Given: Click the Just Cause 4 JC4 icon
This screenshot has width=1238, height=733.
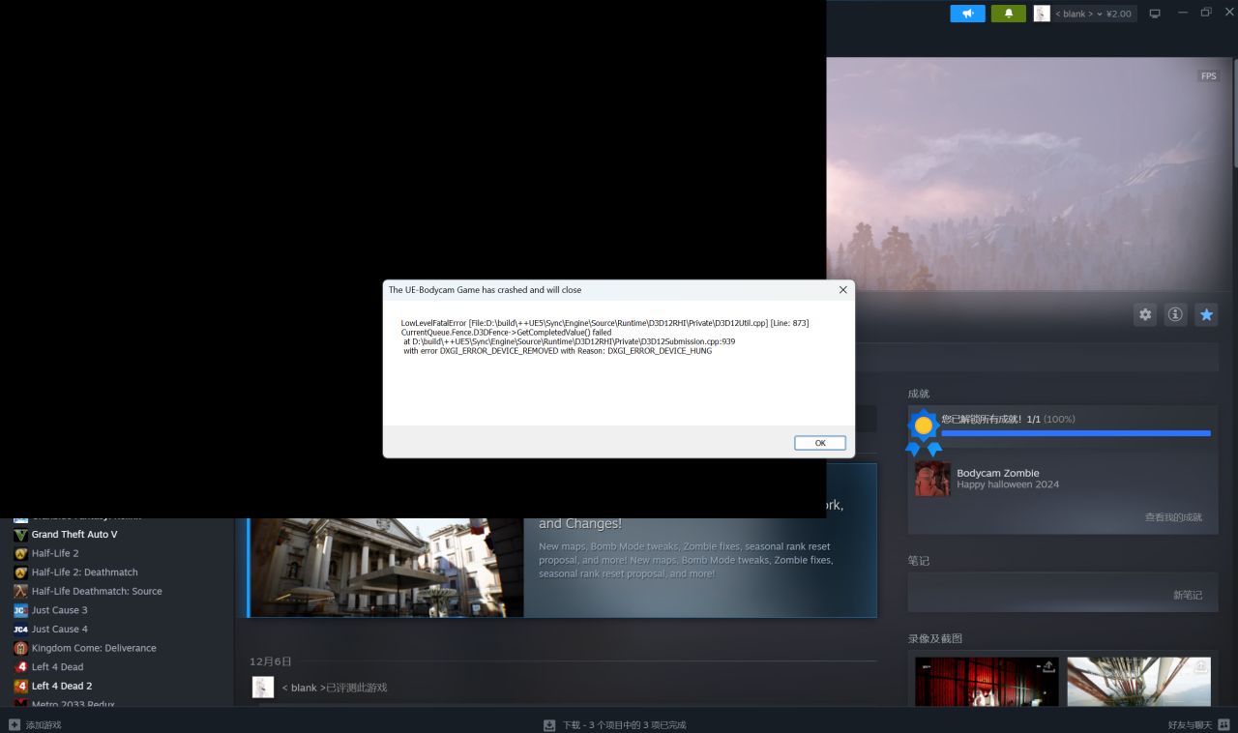Looking at the screenshot, I should click(20, 629).
